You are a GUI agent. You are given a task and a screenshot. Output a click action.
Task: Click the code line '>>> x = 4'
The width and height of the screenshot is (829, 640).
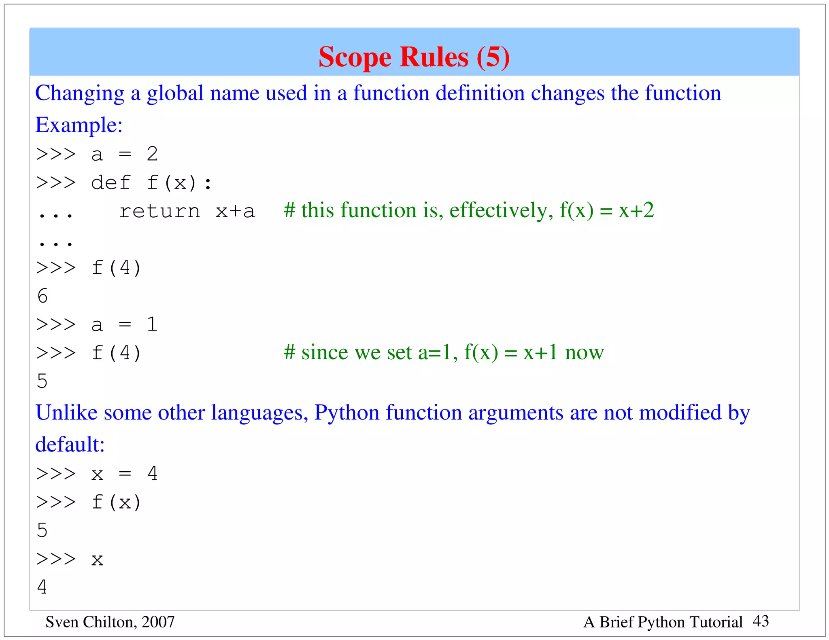pos(97,474)
